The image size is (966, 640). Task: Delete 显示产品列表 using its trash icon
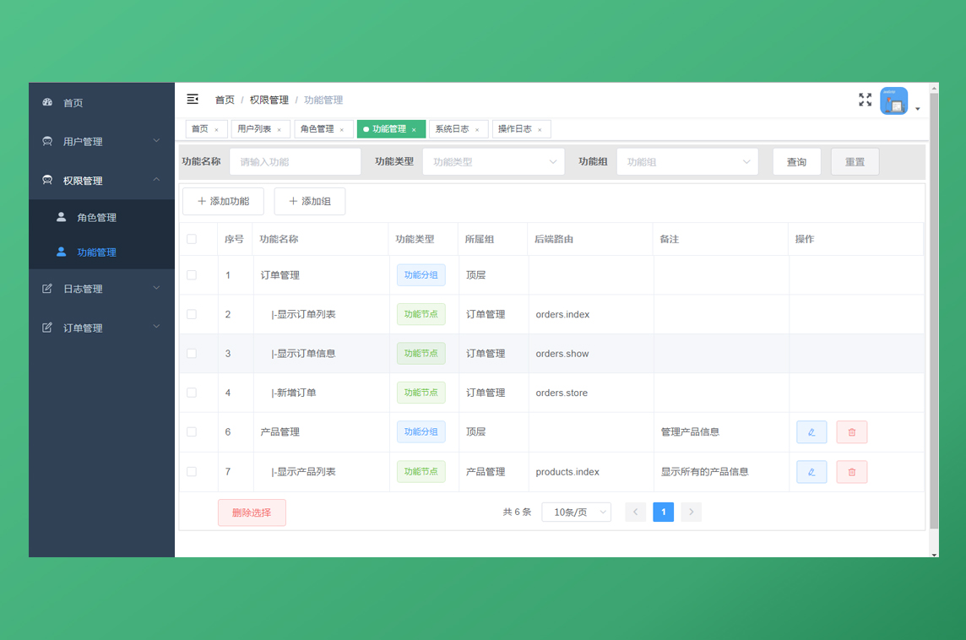coord(852,471)
